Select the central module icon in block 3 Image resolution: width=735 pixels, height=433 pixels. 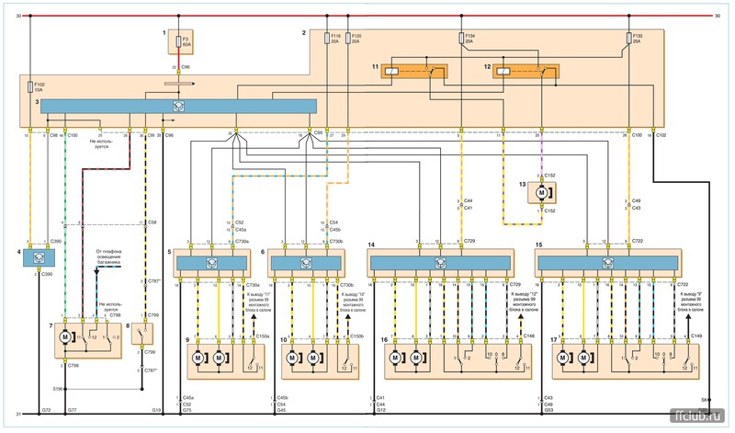click(x=178, y=107)
